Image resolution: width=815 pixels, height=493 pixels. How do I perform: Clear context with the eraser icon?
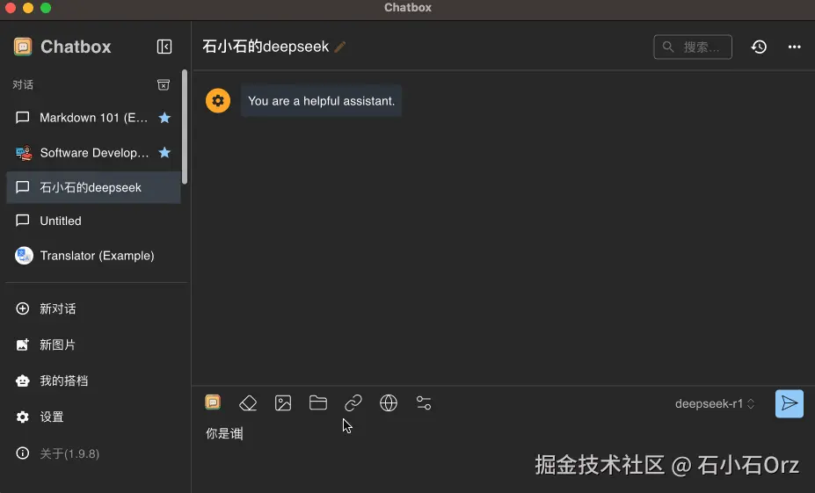(248, 403)
